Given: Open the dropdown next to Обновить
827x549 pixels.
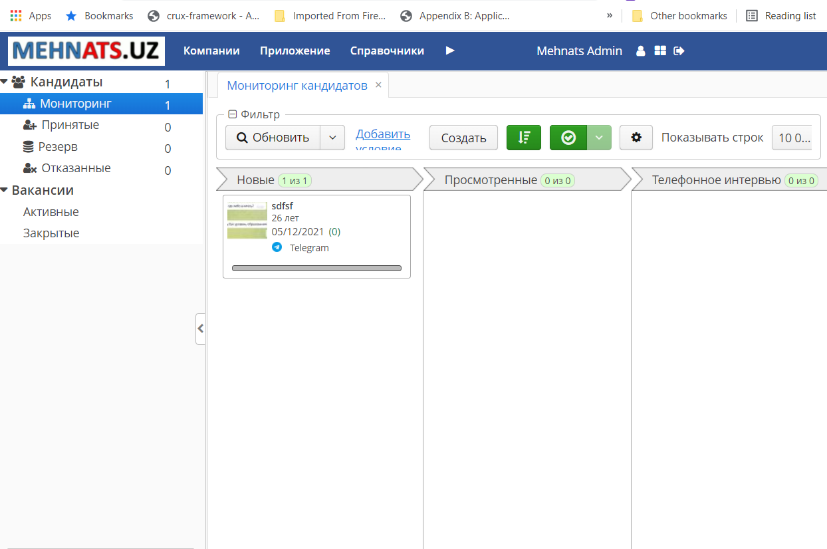Looking at the screenshot, I should (x=332, y=138).
